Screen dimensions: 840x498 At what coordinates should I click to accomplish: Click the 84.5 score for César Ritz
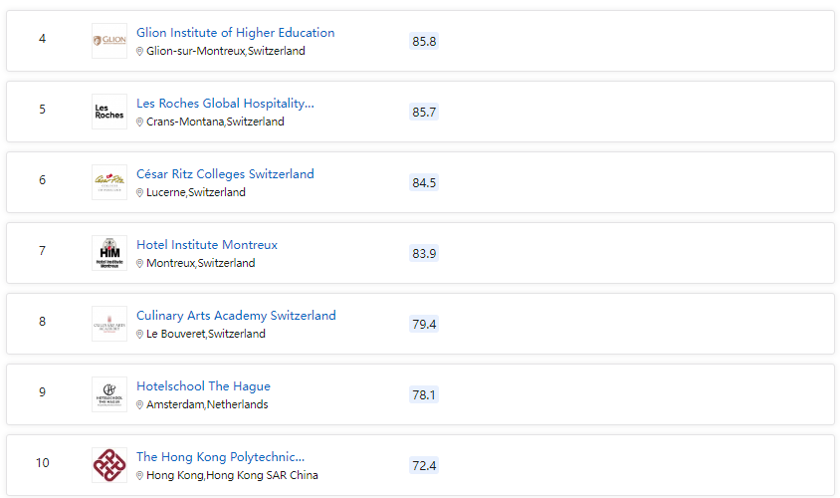[424, 183]
